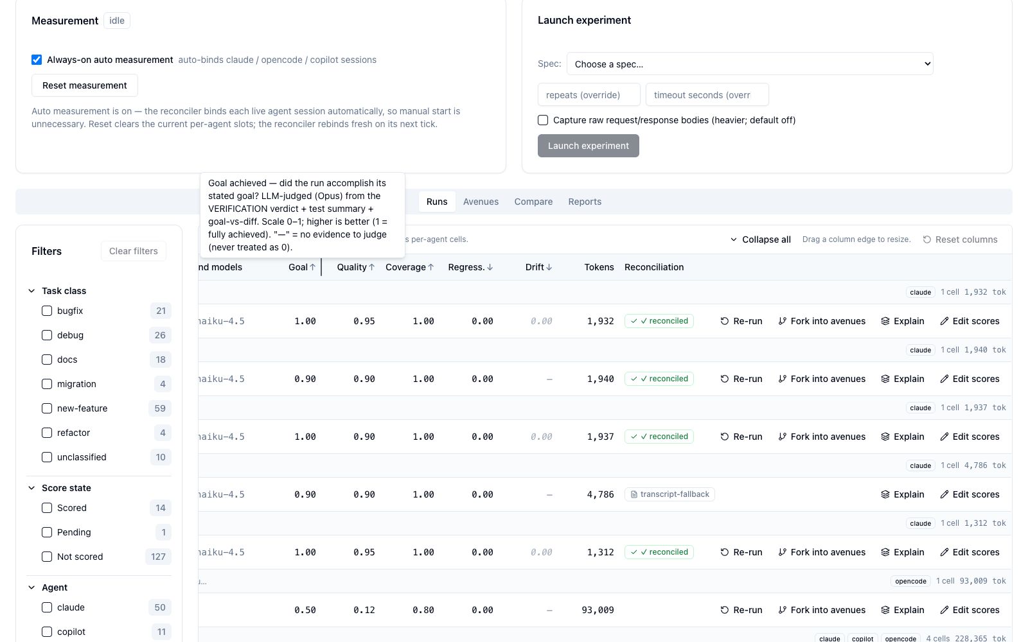Click the Reset measurement button
Image resolution: width=1028 pixels, height=642 pixels.
point(85,85)
